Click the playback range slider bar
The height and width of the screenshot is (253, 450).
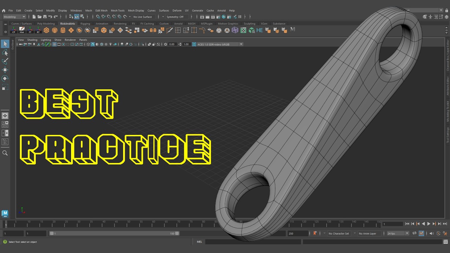[114, 233]
